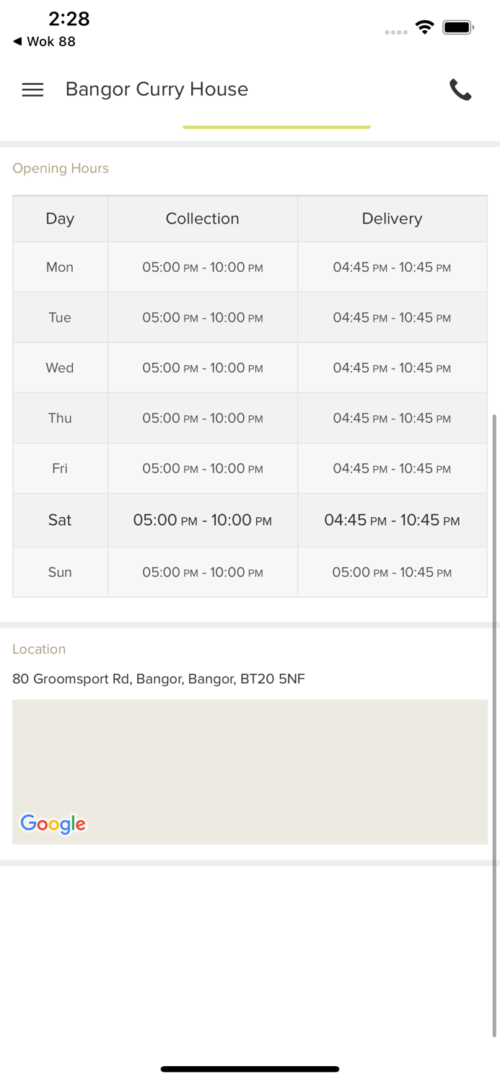The height and width of the screenshot is (1082, 500).
Task: Tap the Wi-Fi status icon
Action: pos(424,27)
